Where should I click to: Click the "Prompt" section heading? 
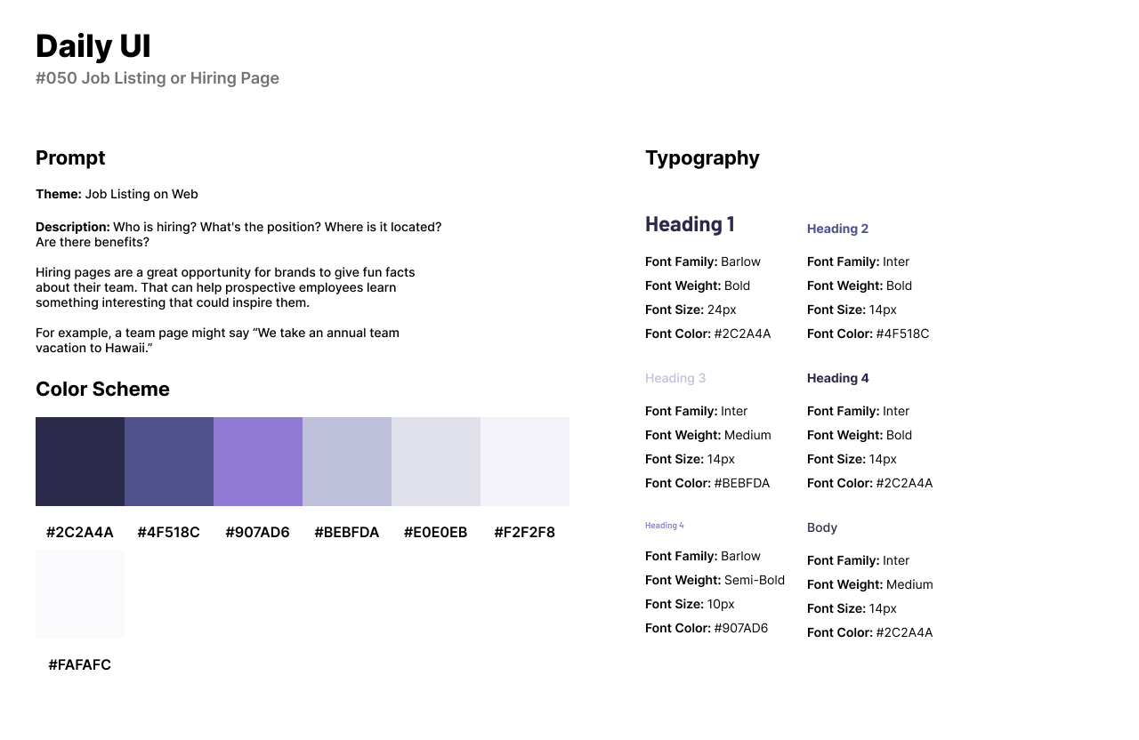tap(70, 158)
